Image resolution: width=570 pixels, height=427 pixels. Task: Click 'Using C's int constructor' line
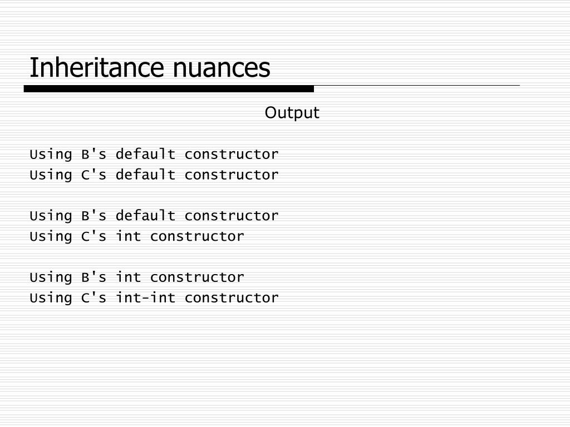pyautogui.click(x=137, y=236)
